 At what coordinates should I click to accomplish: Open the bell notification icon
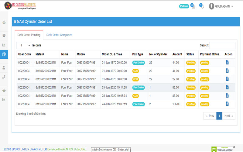(202, 6)
